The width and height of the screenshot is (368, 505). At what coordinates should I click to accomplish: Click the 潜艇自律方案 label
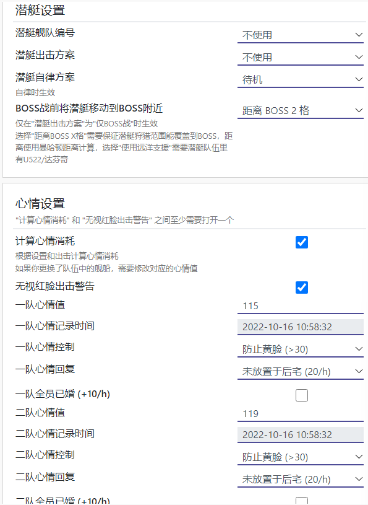coord(45,77)
